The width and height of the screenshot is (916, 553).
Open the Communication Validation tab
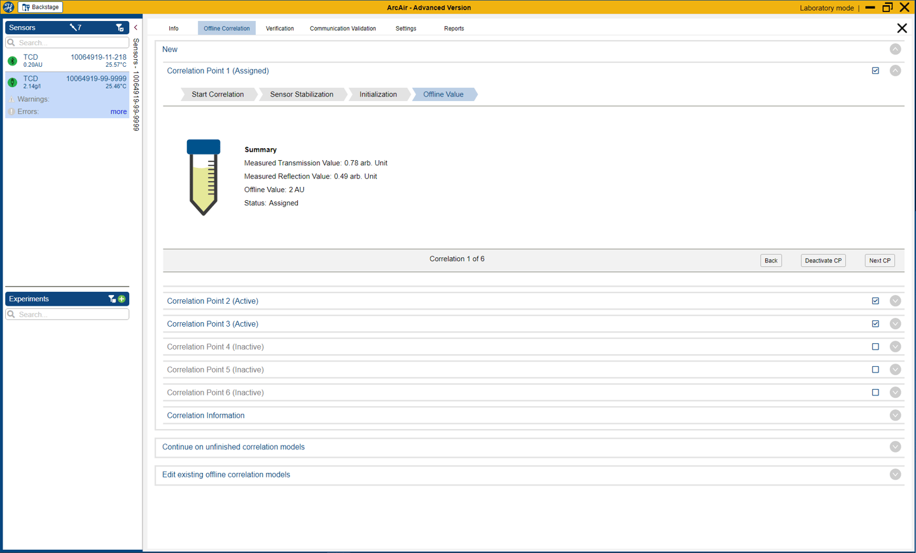(342, 28)
